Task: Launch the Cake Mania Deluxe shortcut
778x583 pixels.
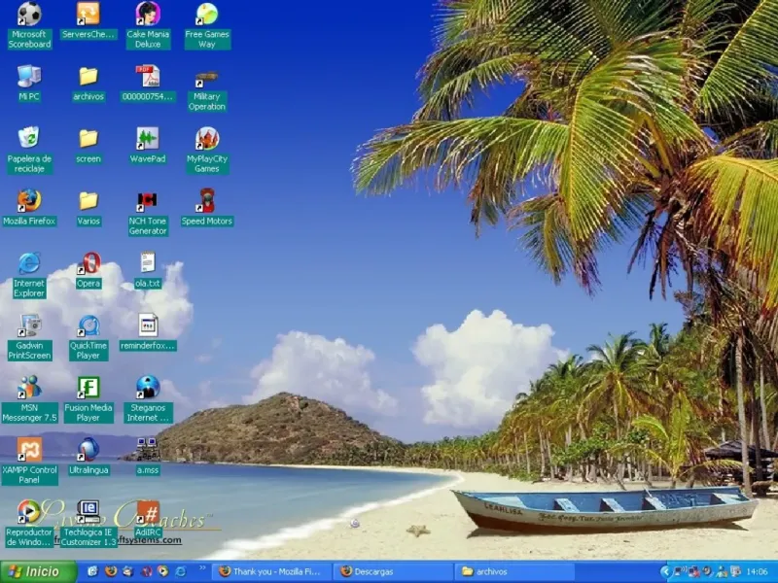Action: point(148,25)
